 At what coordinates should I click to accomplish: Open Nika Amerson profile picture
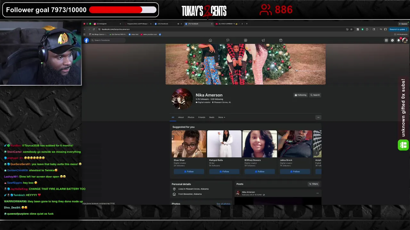pos(182,99)
